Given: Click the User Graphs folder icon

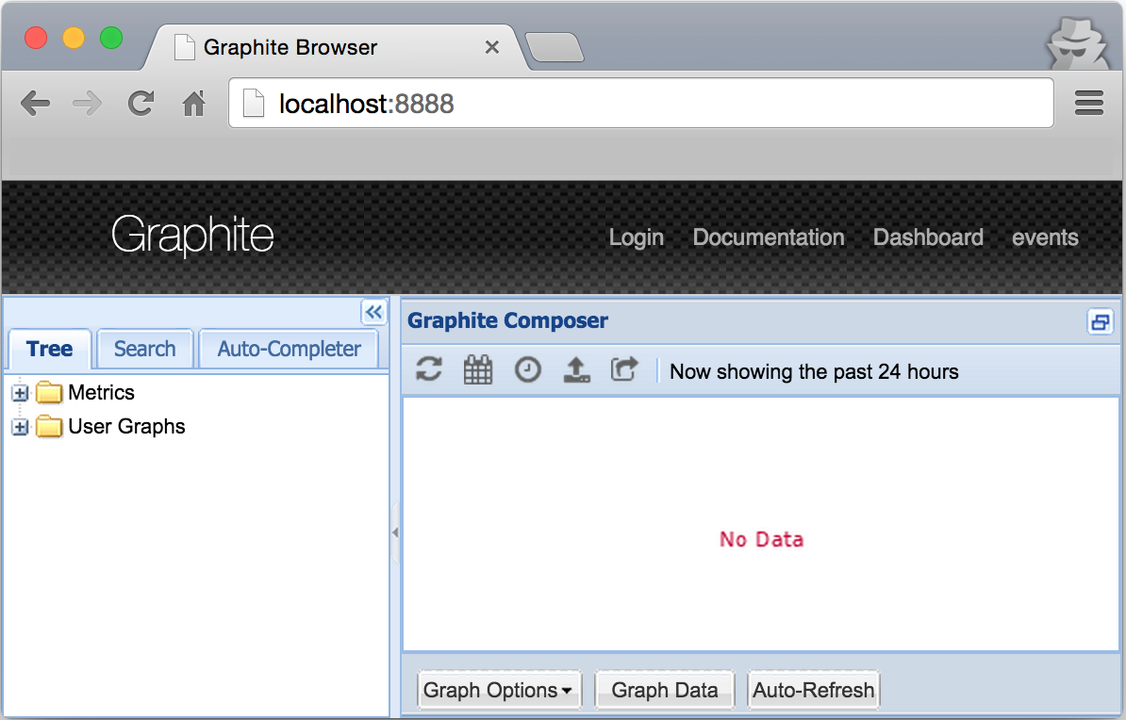Looking at the screenshot, I should (x=49, y=426).
